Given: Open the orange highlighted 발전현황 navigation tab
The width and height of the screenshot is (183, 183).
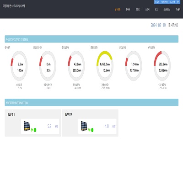Looking at the screenshot, I should (118, 10).
